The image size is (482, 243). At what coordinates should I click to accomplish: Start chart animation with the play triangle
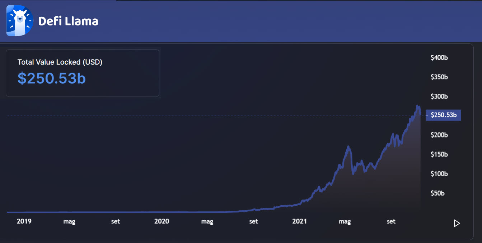tap(457, 223)
